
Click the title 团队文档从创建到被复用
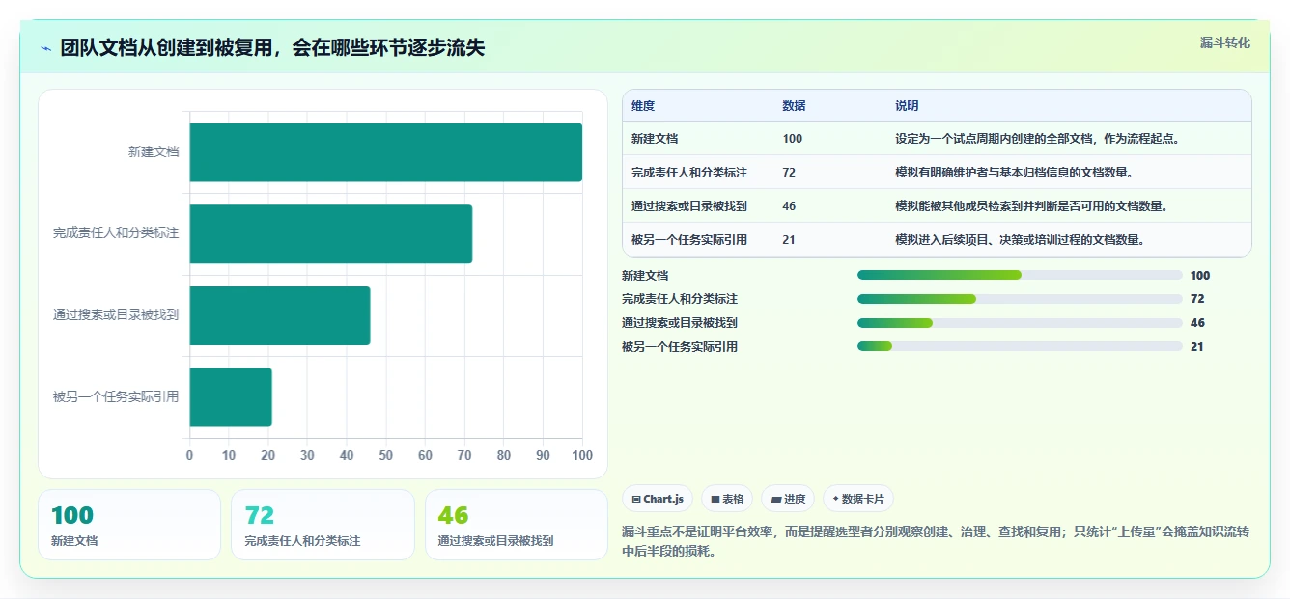click(x=272, y=48)
